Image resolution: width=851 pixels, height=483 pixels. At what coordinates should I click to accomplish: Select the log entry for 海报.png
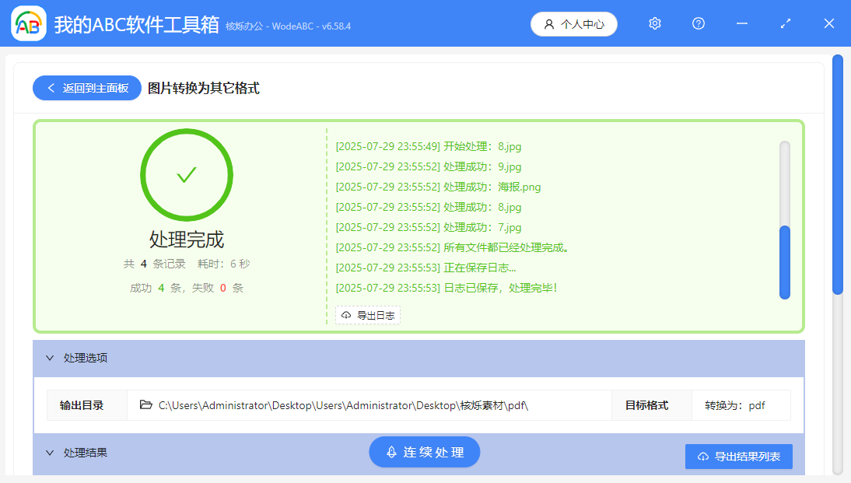coord(438,187)
